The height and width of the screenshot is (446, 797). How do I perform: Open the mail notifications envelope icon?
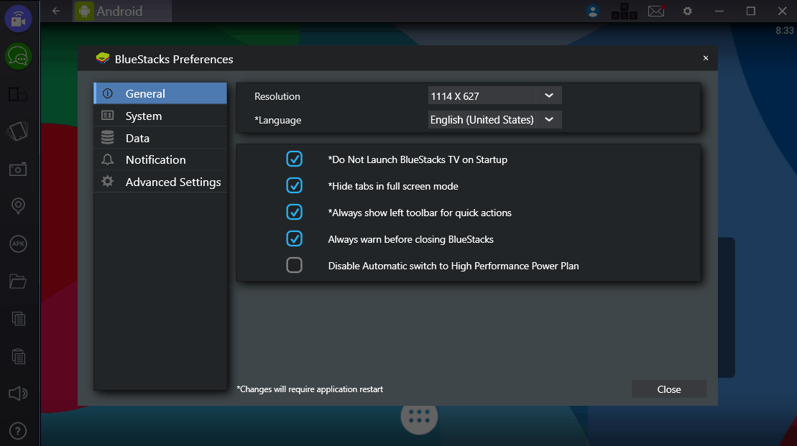[x=656, y=11]
